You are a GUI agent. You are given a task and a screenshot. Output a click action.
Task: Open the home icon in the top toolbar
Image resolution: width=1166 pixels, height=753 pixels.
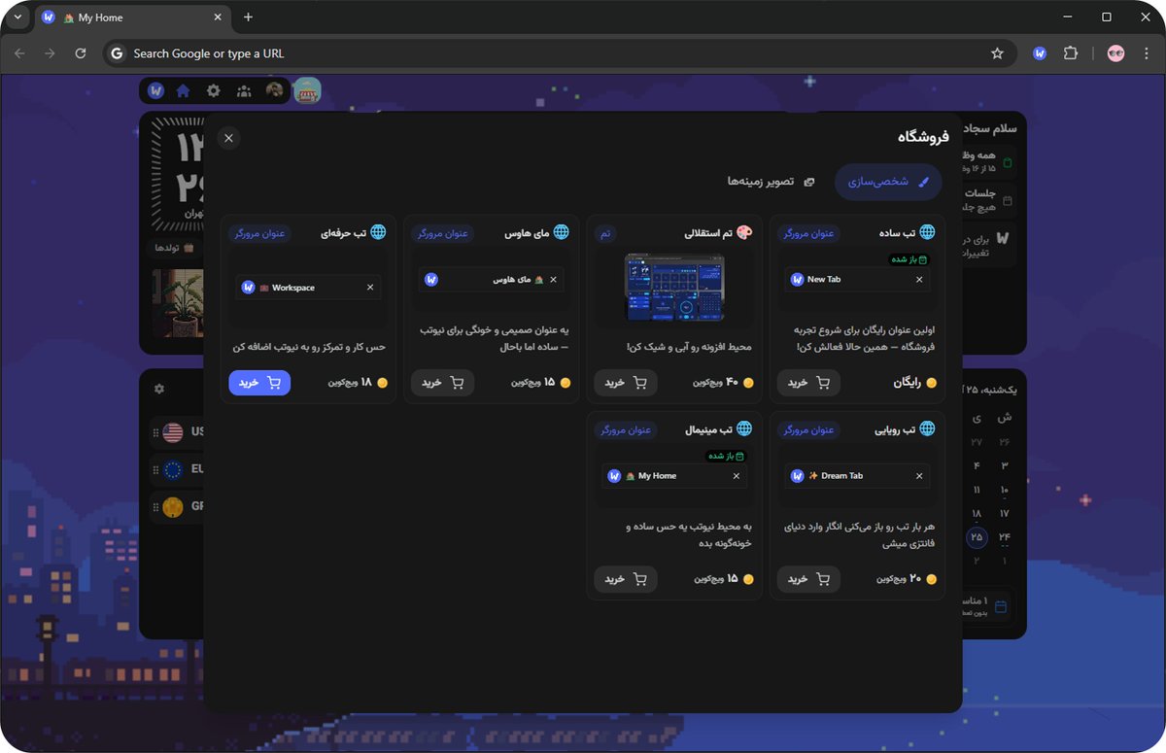(183, 89)
